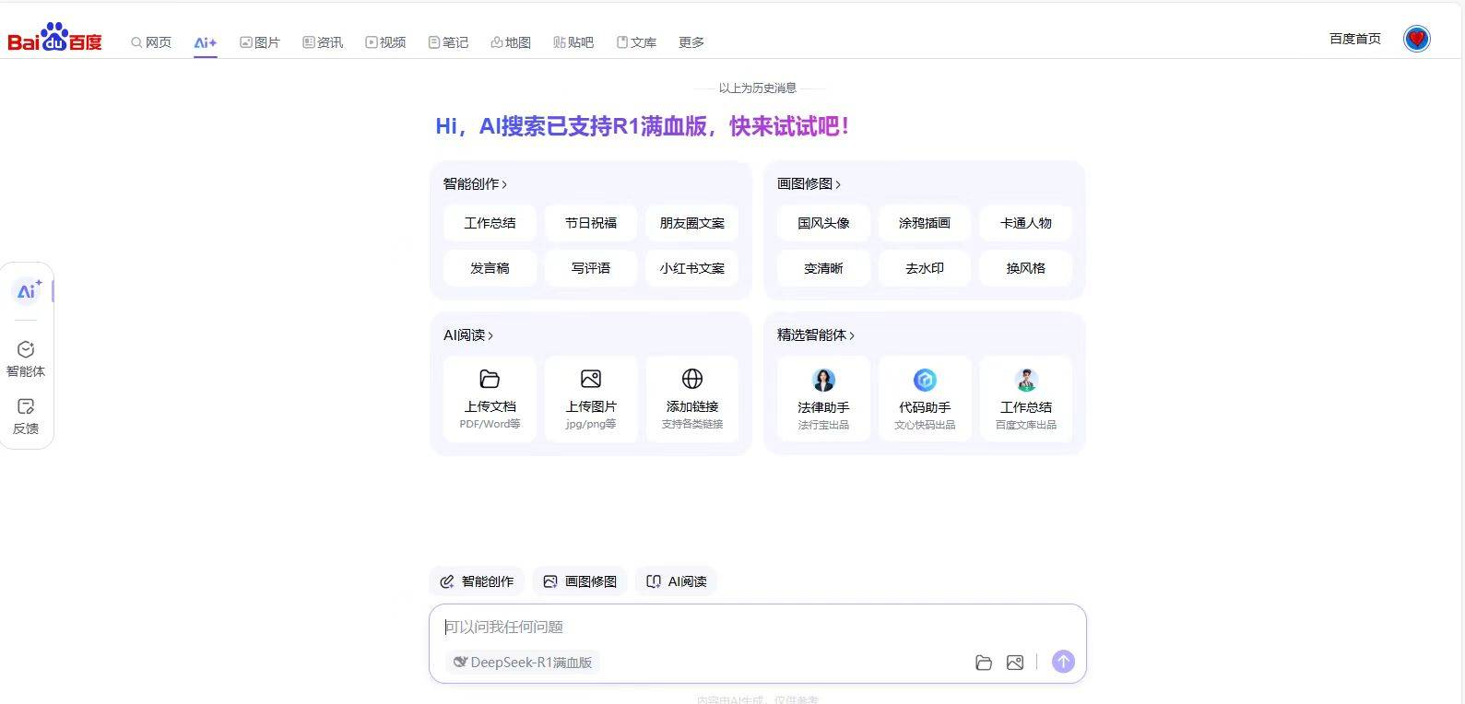
Task: Select the AI+ tab in top navigation
Action: (206, 42)
